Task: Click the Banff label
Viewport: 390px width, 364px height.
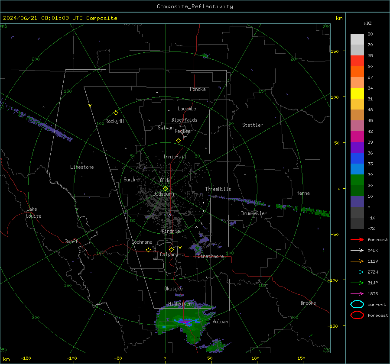Action: [x=71, y=242]
